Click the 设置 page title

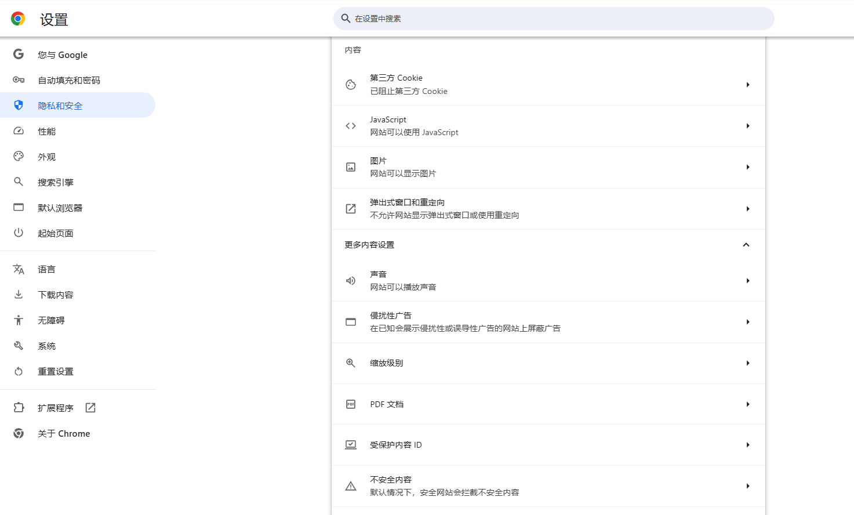click(x=54, y=20)
